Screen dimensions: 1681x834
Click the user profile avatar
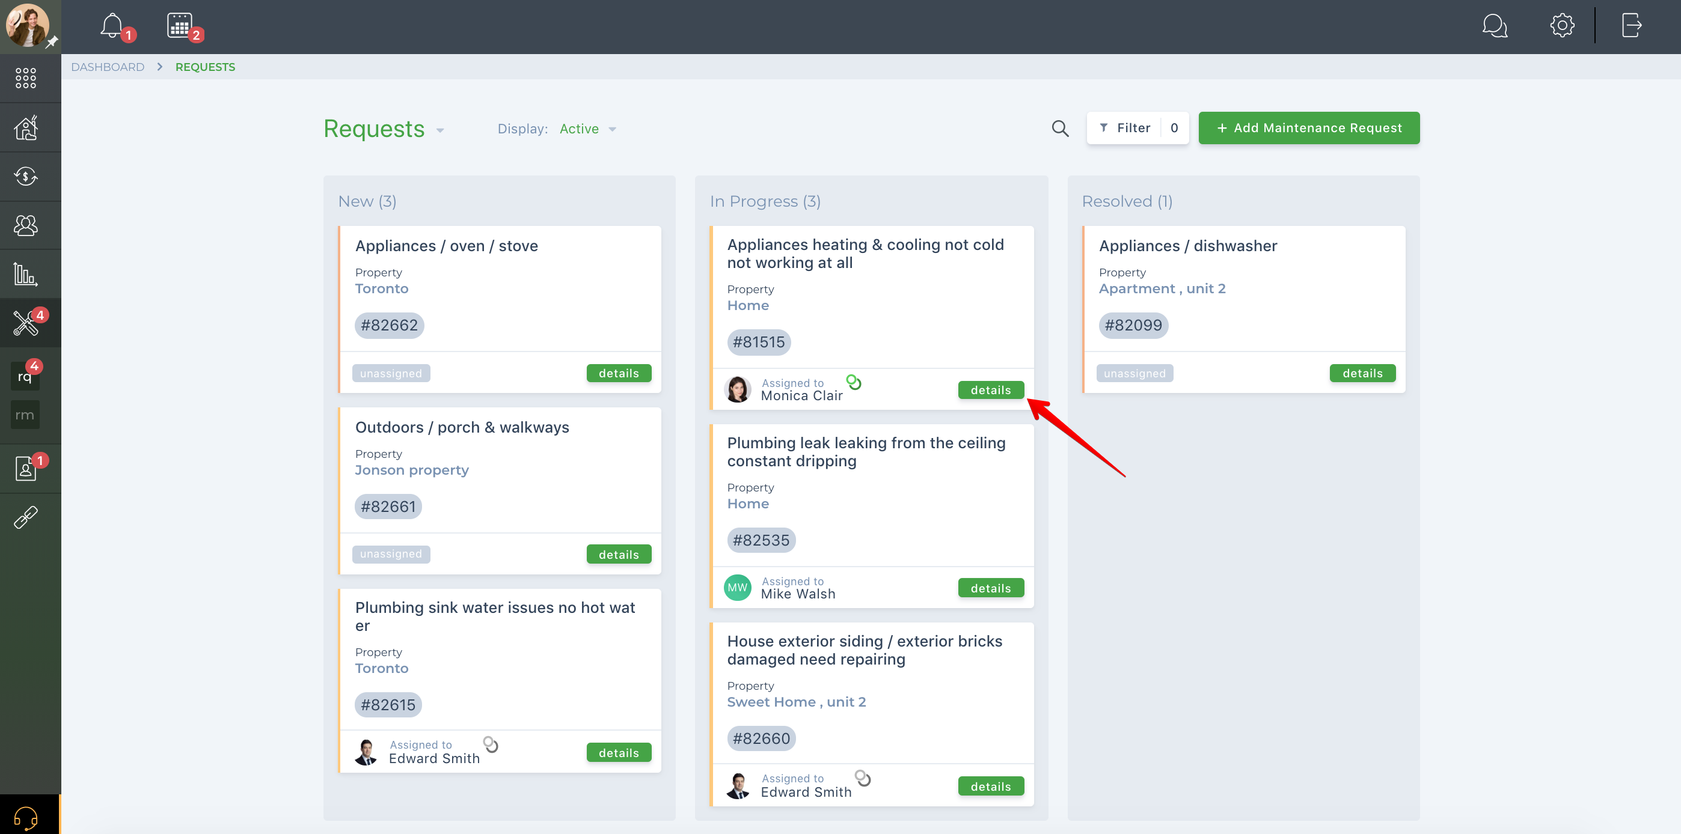28,25
